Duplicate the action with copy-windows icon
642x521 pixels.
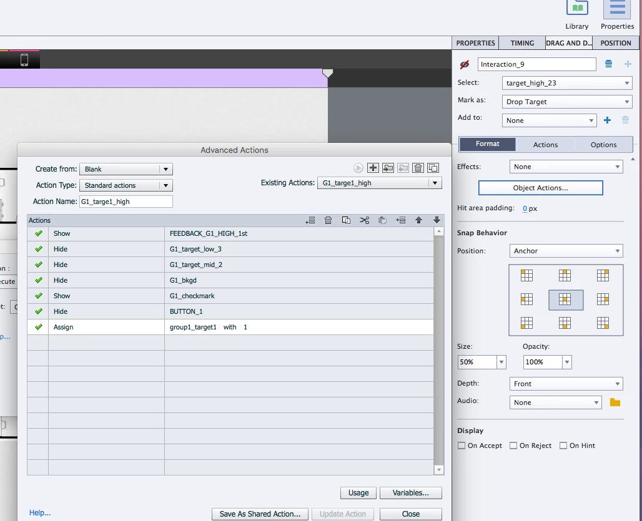click(433, 168)
